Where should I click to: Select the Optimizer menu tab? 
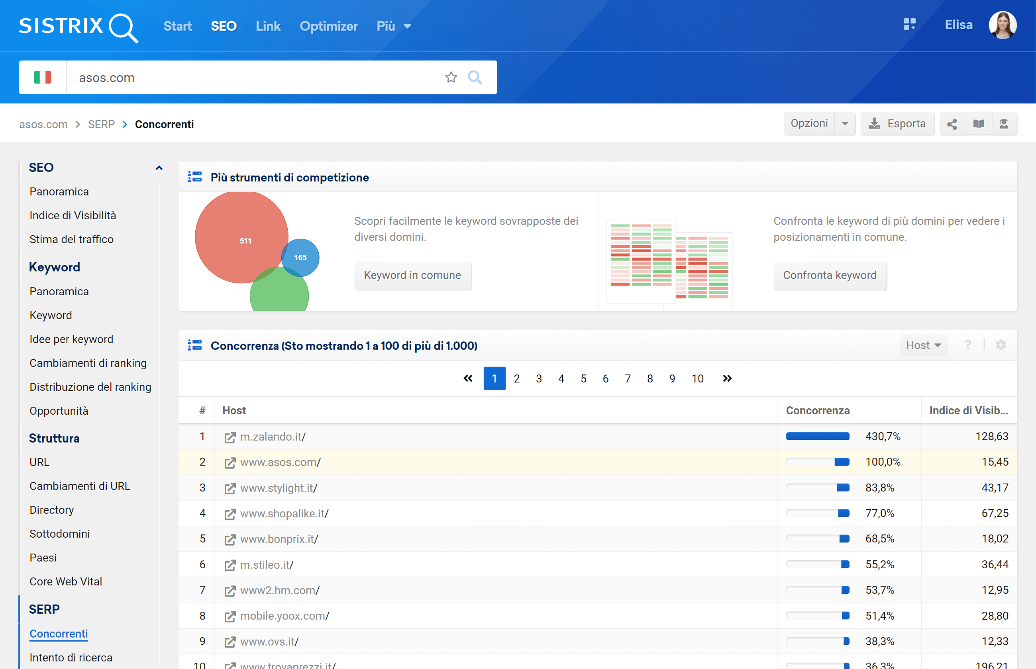click(328, 25)
